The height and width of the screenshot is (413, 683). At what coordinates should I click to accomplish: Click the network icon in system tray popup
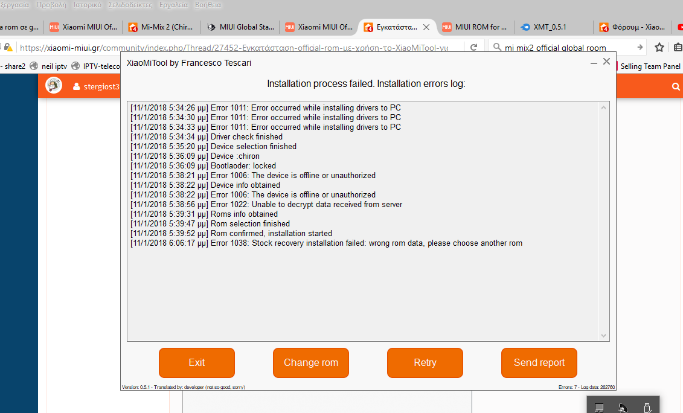[x=599, y=408]
